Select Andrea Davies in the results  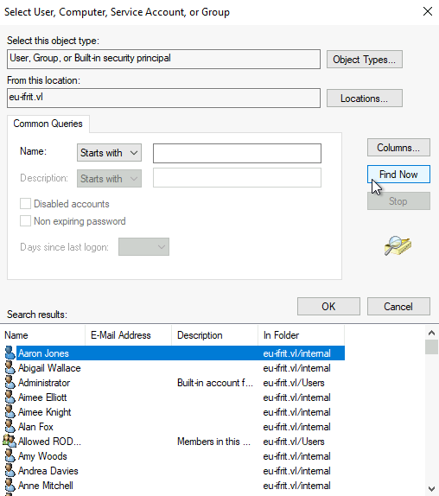tap(48, 471)
